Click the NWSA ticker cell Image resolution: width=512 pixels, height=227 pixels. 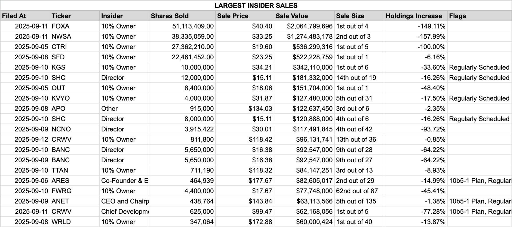tap(75, 36)
